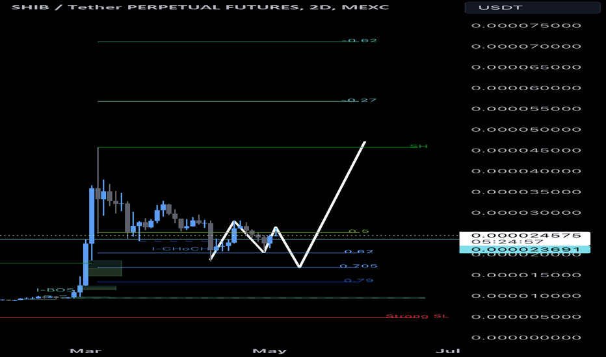Select the 0.000030000 price axis label

pos(526,213)
